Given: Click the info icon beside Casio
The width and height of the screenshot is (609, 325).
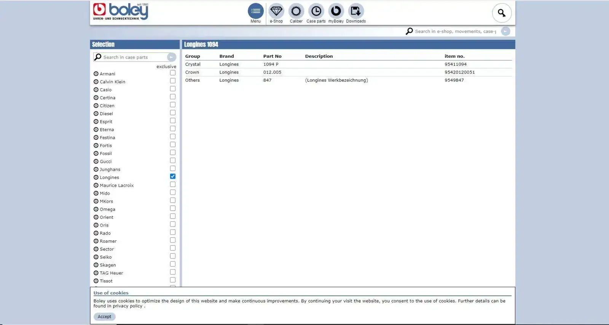Looking at the screenshot, I should (x=96, y=90).
